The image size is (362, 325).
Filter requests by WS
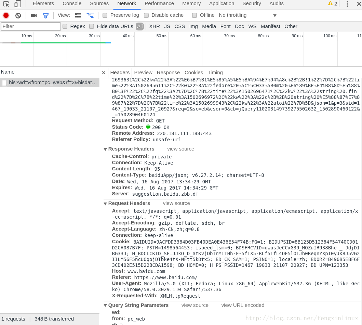(252, 26)
